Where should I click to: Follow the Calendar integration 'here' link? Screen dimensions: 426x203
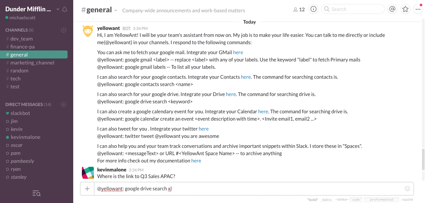pos(263,111)
